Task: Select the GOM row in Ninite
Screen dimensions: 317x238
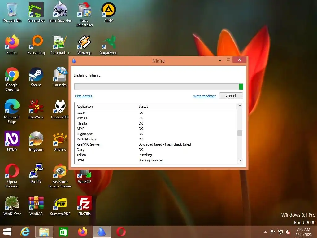Action: [156, 160]
